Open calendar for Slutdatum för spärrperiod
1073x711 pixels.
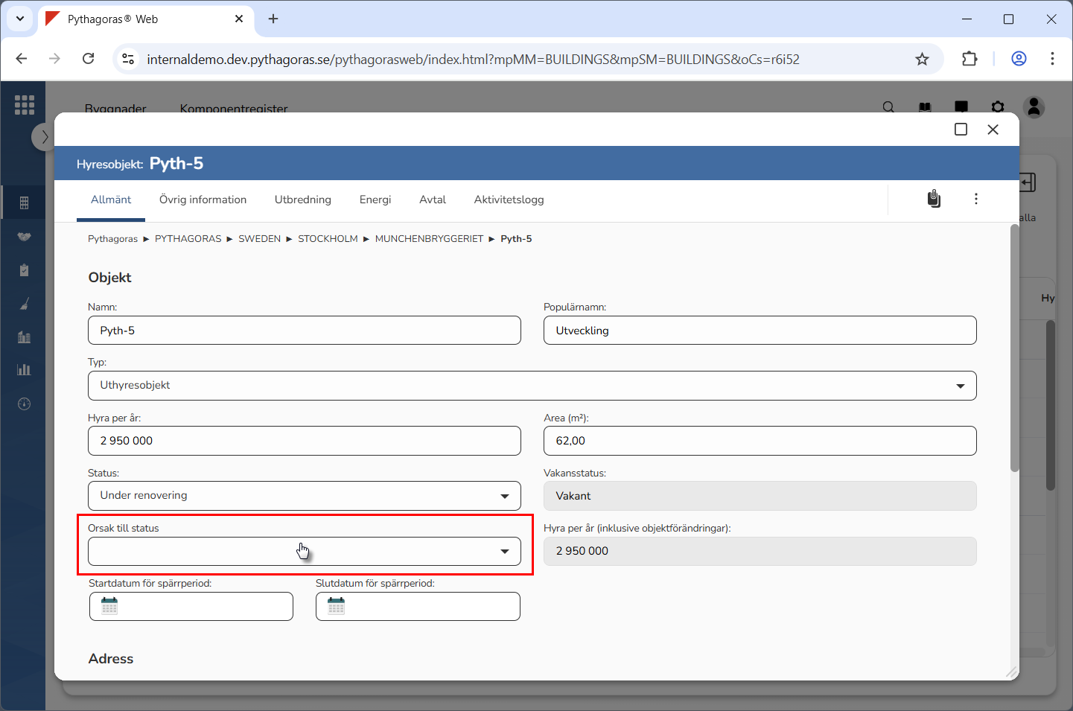(337, 606)
